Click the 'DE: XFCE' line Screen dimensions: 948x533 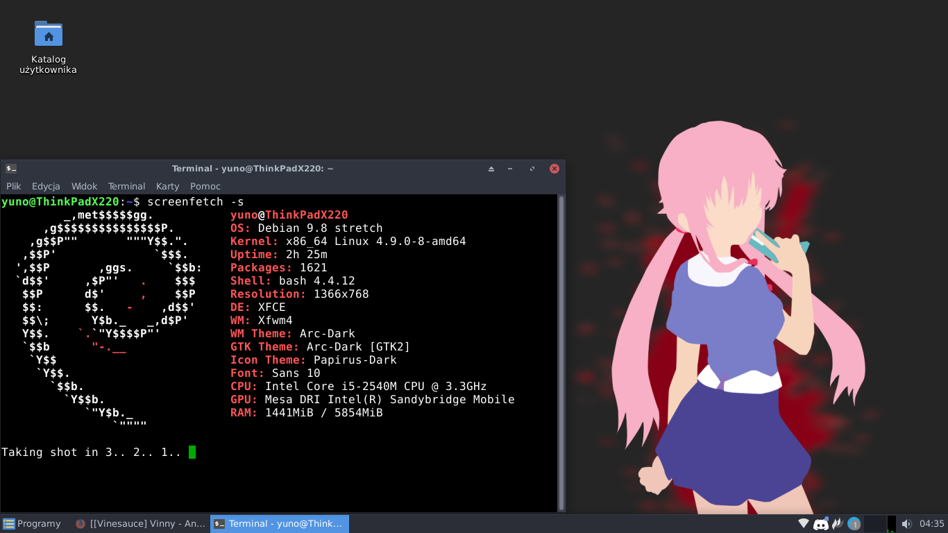point(258,307)
